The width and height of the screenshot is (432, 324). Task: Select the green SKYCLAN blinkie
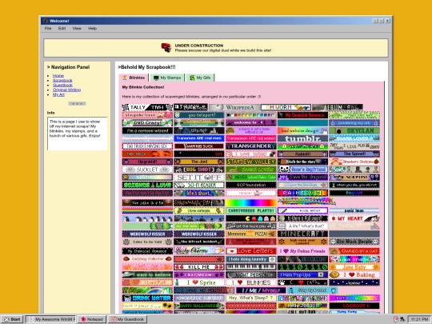click(354, 130)
